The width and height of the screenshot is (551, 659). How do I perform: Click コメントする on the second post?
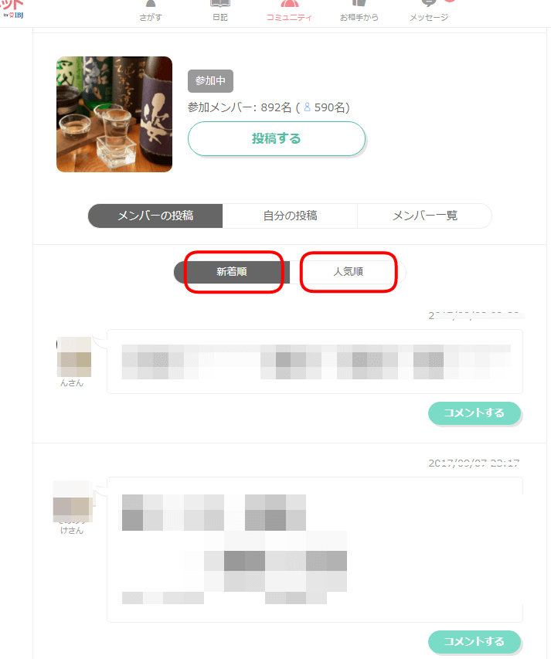[x=474, y=642]
